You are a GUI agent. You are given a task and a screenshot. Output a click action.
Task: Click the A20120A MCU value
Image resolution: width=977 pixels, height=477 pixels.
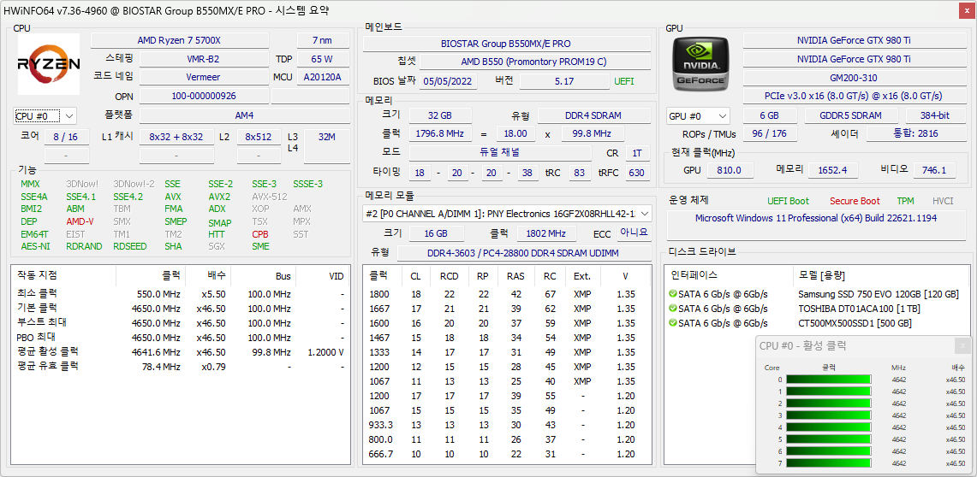tap(323, 77)
